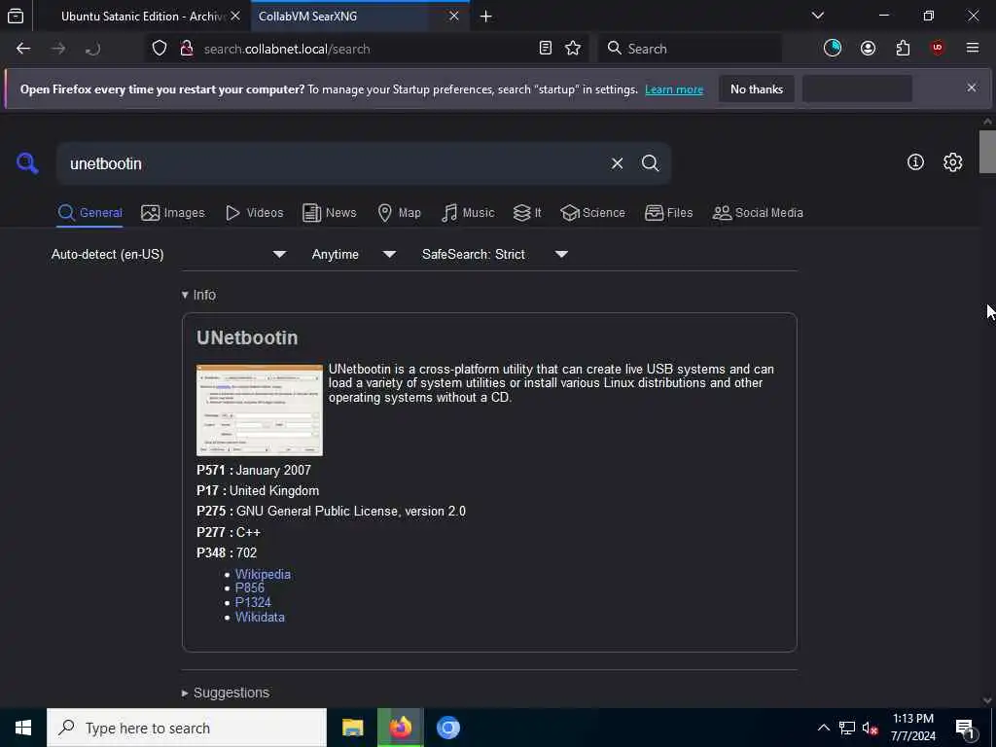Reload the current page
Screen dimensions: 996x747
92,49
